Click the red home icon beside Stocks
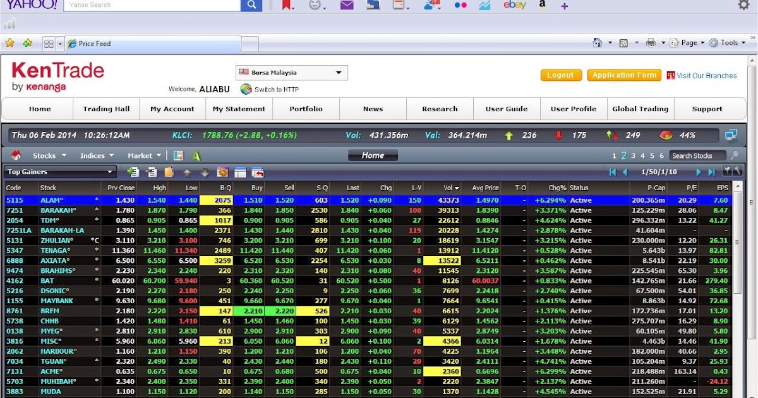Viewport: 758px width, 398px height. pos(17,155)
